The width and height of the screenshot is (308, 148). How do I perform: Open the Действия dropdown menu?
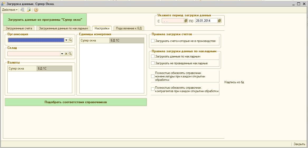(10, 10)
